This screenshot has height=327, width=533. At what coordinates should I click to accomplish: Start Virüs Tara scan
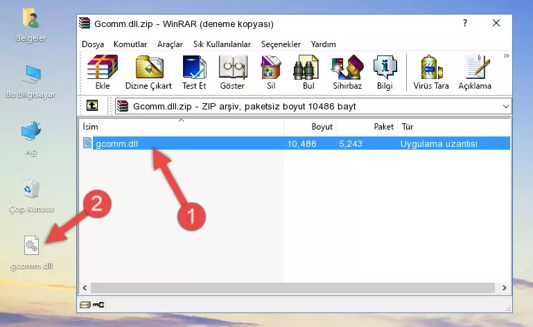pyautogui.click(x=431, y=72)
